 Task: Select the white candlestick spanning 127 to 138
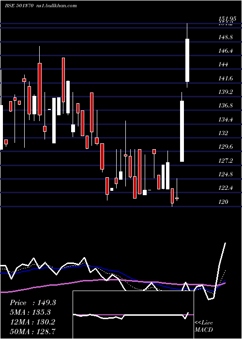point(182,131)
